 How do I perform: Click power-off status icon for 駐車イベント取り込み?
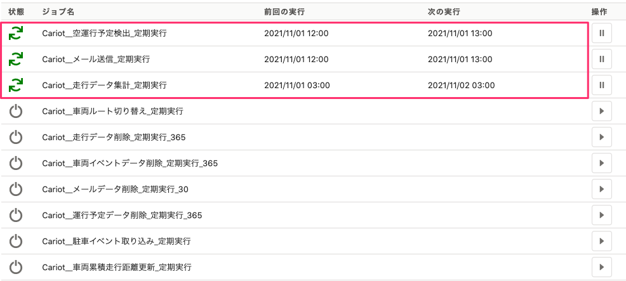coord(16,241)
